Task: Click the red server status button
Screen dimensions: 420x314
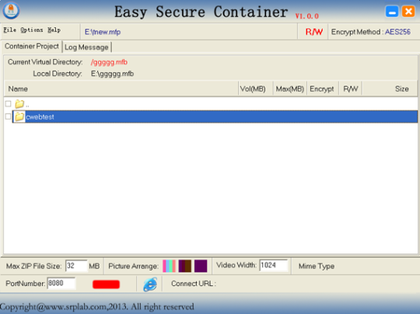Action: click(x=106, y=284)
